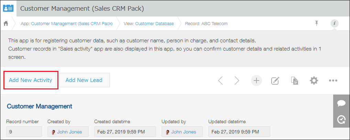Click the Record: ABC Telecom breadcrumb text
The width and height of the screenshot is (350, 140).
206,24
